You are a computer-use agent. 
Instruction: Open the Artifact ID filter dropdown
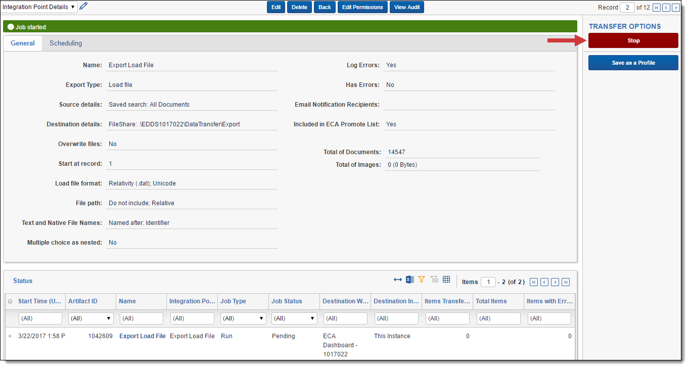coord(91,318)
